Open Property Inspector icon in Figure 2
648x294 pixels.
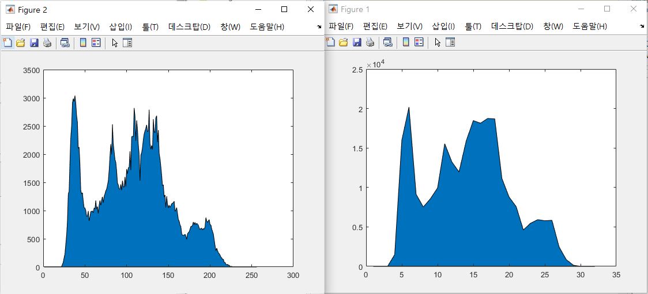127,43
